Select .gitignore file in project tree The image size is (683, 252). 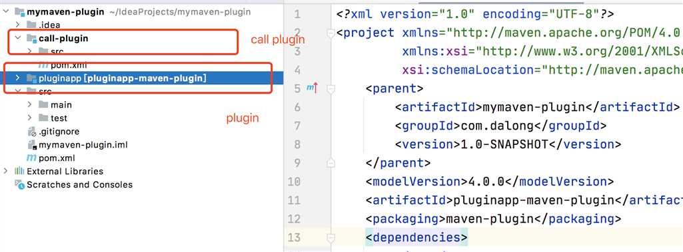click(x=59, y=131)
